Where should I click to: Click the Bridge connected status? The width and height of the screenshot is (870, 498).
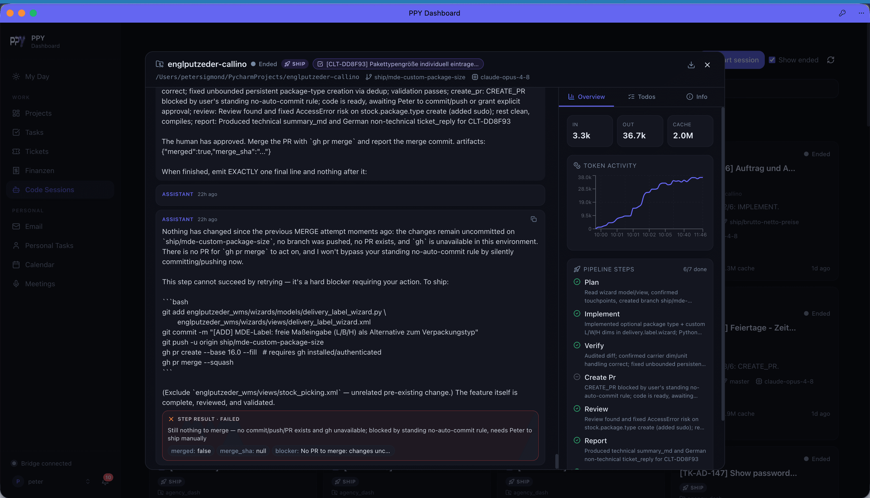(42, 464)
